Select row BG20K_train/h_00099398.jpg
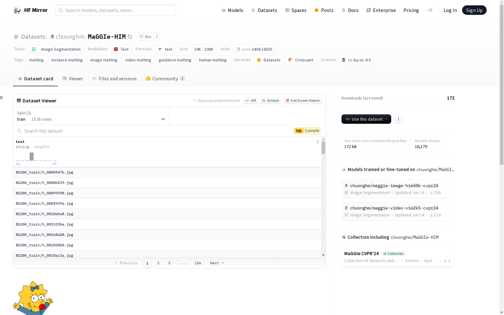Screen dimensions: 504x315 [x=167, y=193]
